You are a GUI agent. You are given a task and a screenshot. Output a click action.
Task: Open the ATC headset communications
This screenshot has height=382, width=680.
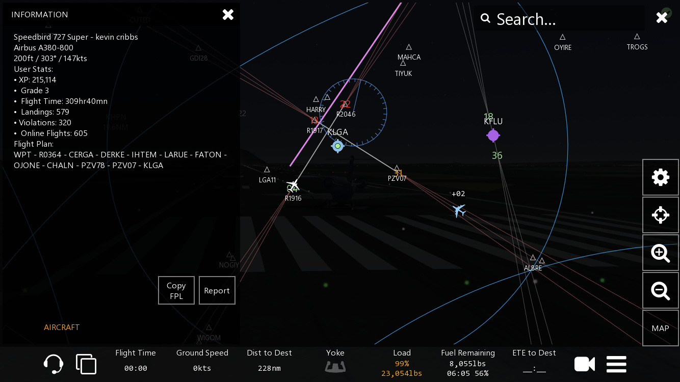pyautogui.click(x=54, y=364)
